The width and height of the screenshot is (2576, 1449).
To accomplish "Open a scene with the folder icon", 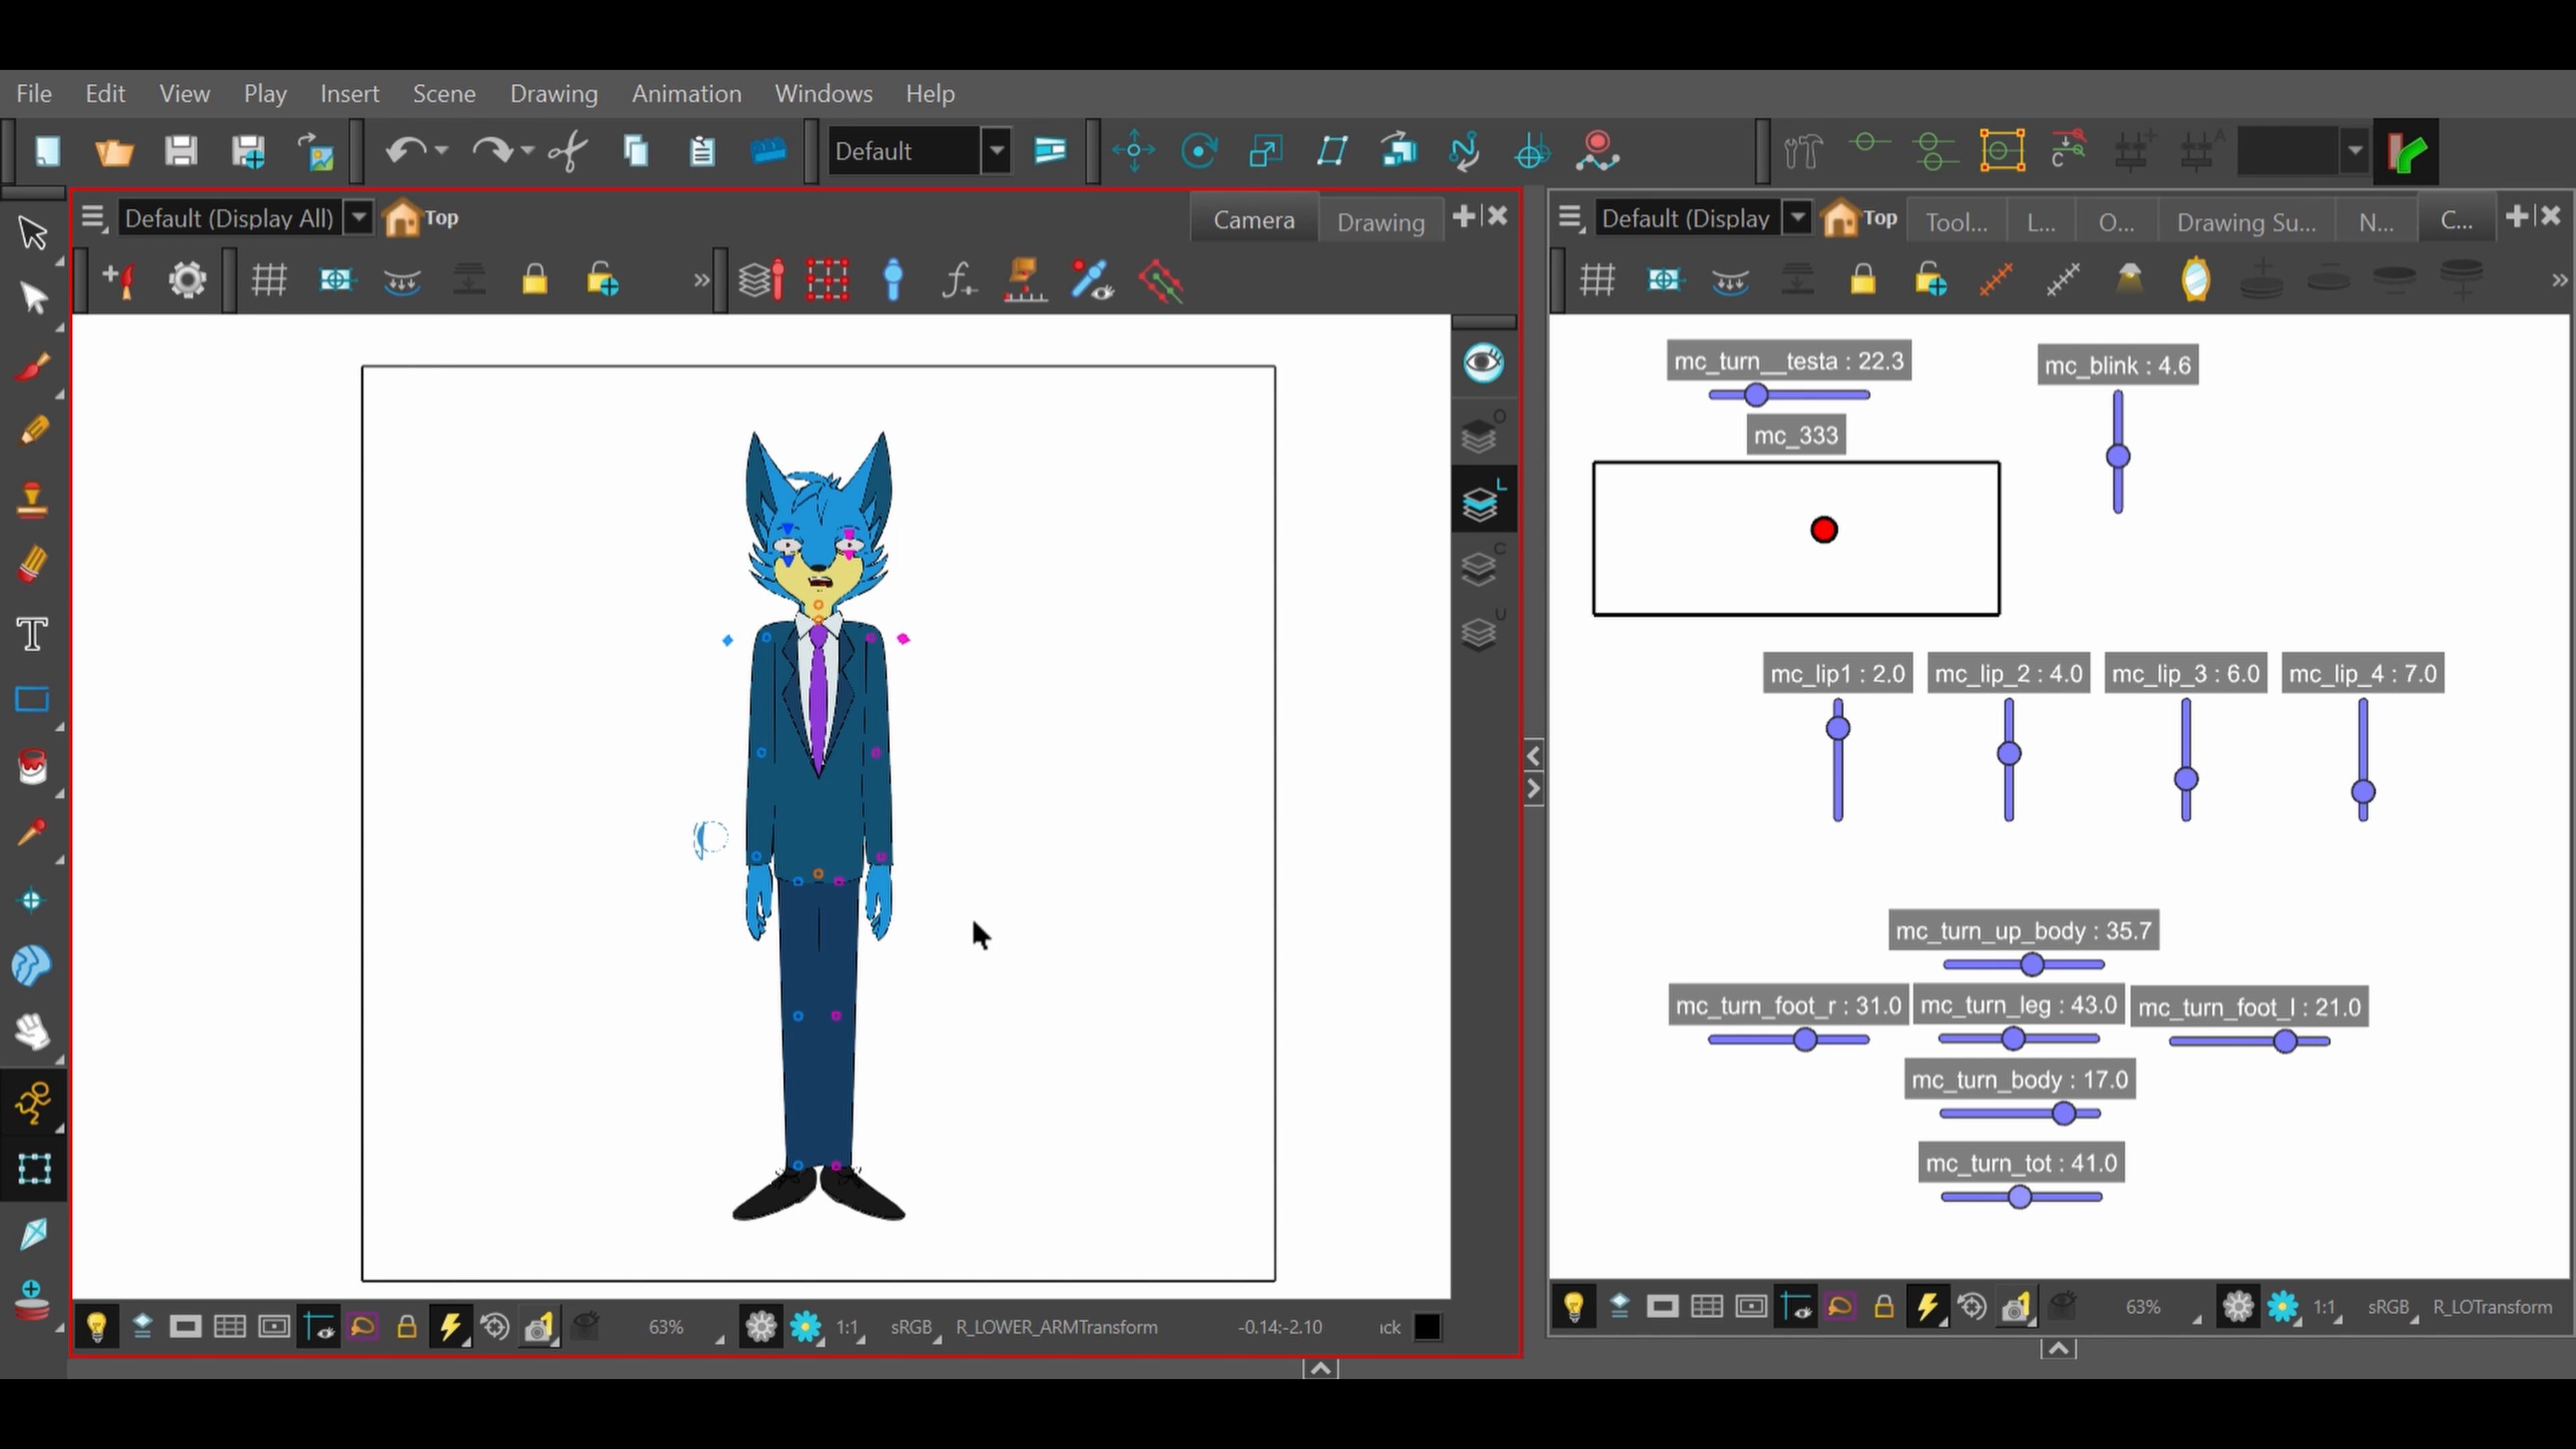I will click(114, 151).
